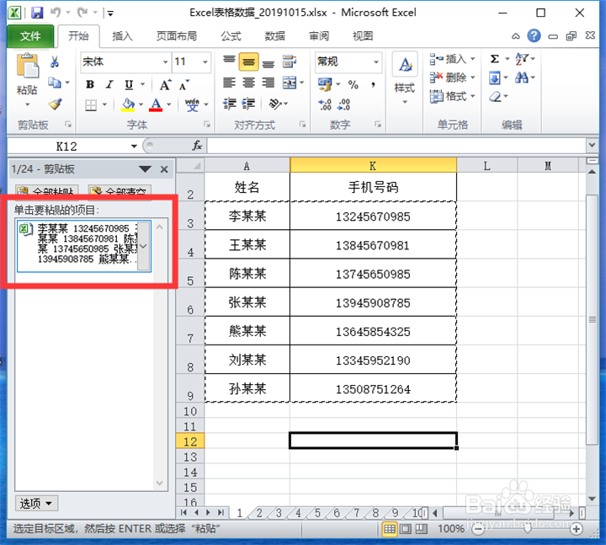Open the Styles gallery
The width and height of the screenshot is (606, 545).
click(x=405, y=78)
